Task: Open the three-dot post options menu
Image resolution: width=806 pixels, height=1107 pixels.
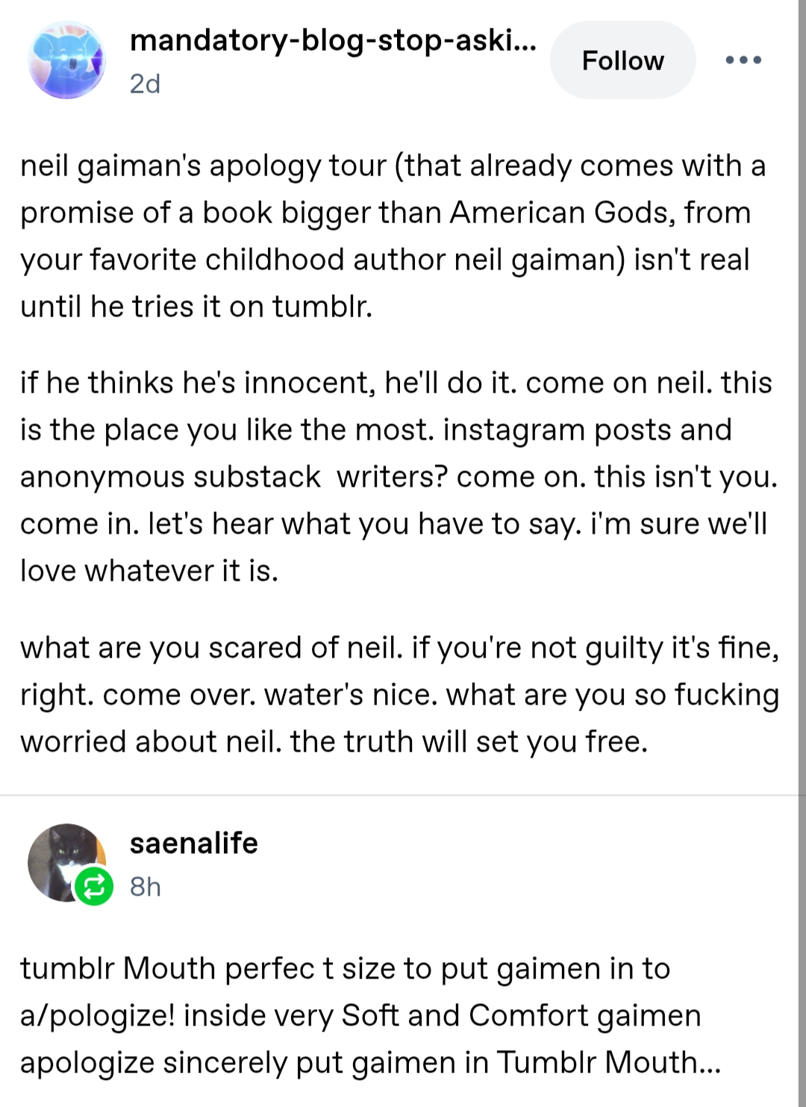Action: point(743,60)
